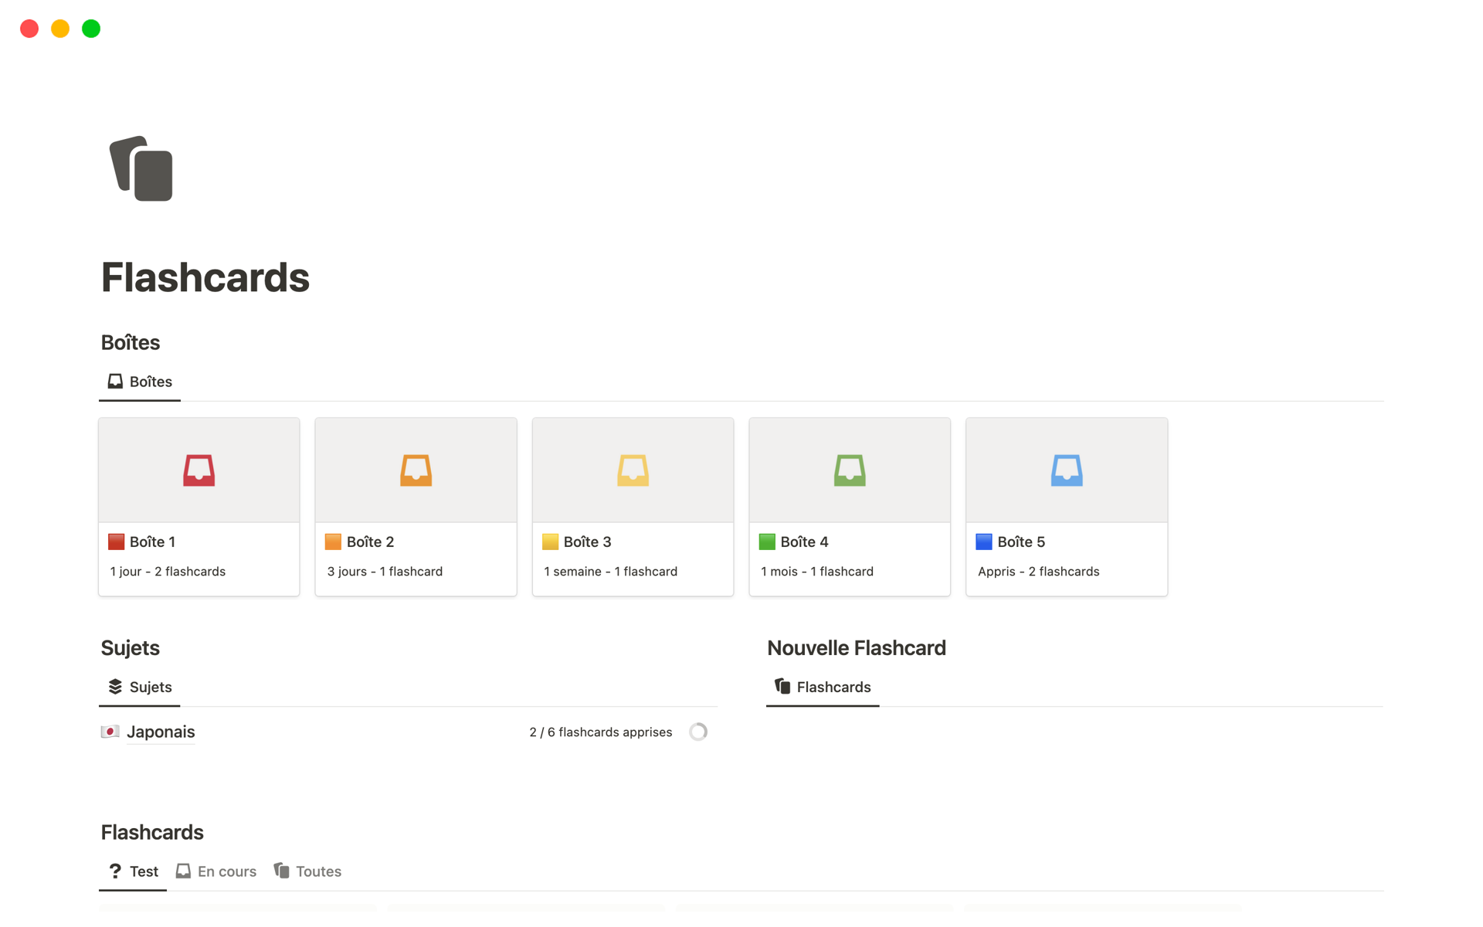Click the yellow inbox icon of Boîte 3

pyautogui.click(x=633, y=470)
